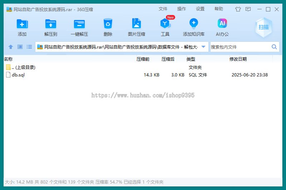
Task: Open the 设置 menu
Action: (200, 9)
